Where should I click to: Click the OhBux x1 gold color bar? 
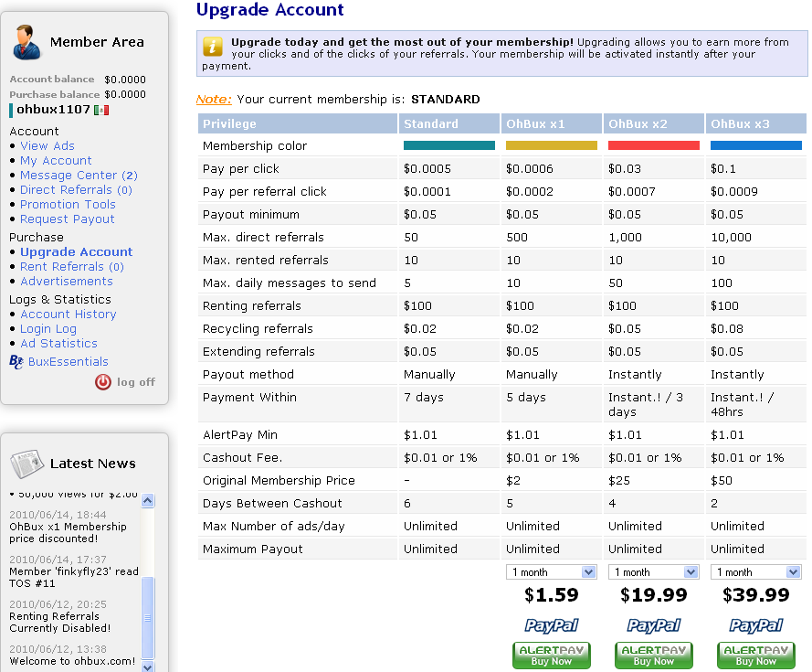pos(551,145)
